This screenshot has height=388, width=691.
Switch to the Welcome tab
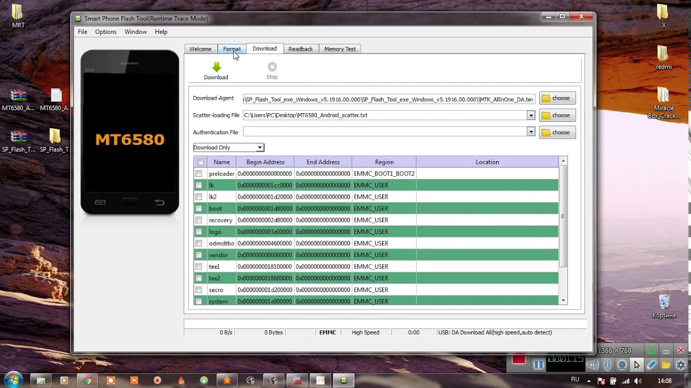pos(200,49)
